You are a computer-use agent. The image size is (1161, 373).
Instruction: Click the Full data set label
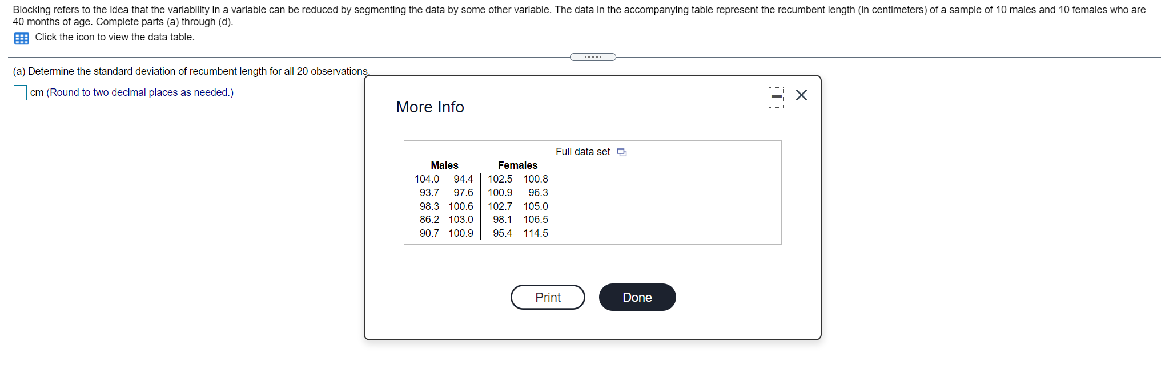click(x=582, y=152)
